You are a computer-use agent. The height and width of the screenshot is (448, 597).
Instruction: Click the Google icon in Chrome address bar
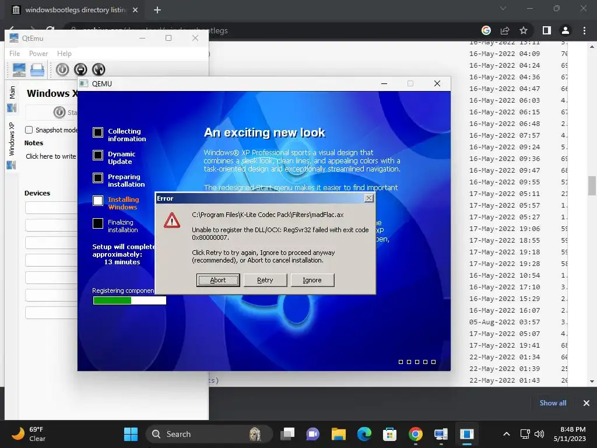pyautogui.click(x=486, y=30)
